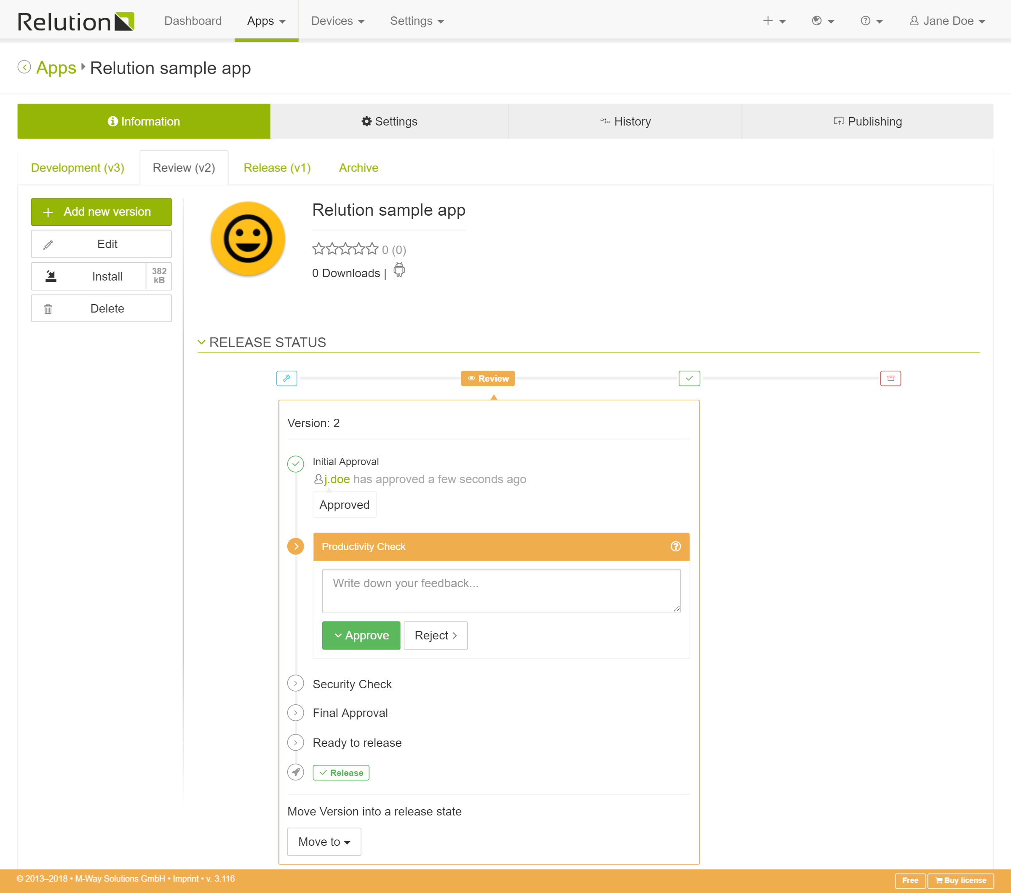
Task: Click the Initial Approval green check circle
Action: click(296, 464)
